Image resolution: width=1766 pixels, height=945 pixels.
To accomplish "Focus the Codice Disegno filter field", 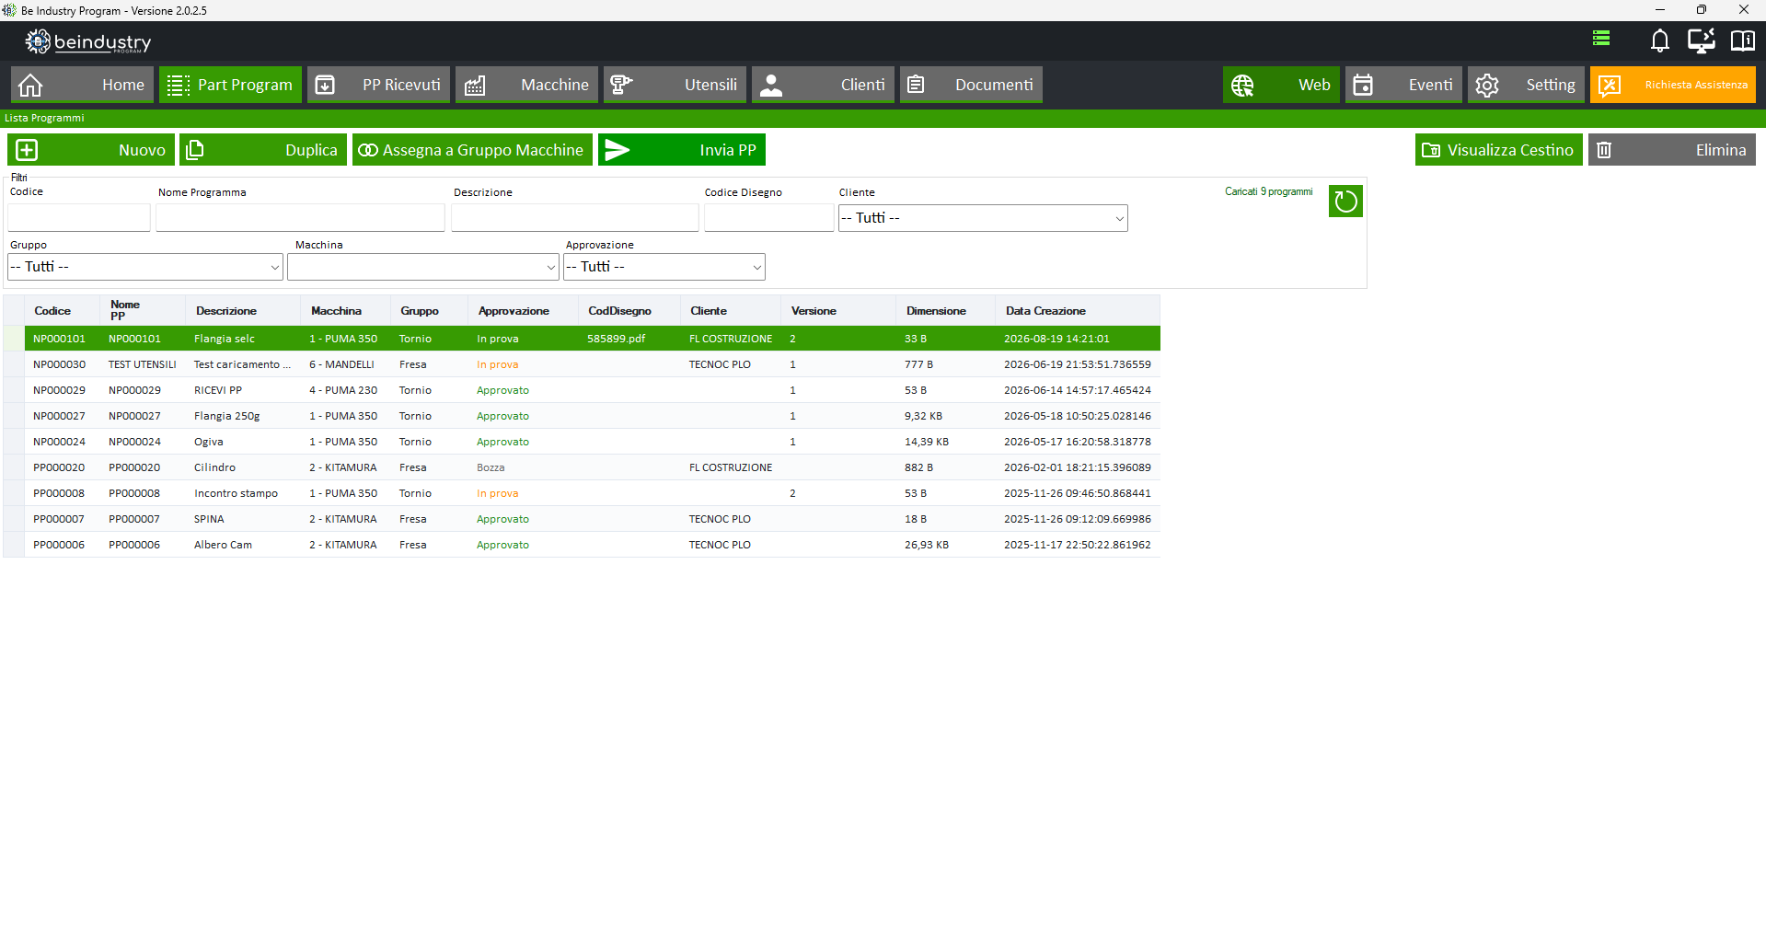I will [769, 218].
